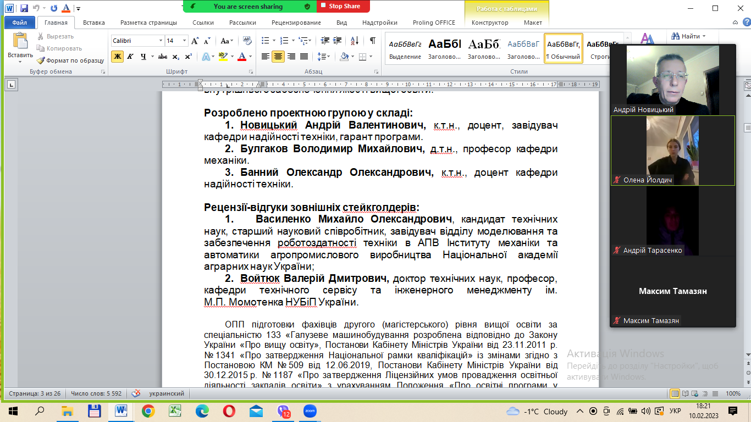Open the Calibri font name dropdown
Image resolution: width=751 pixels, height=422 pixels.
(161, 41)
